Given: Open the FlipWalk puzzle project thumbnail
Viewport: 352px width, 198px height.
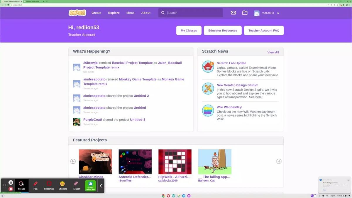Looking at the screenshot, I should (175, 162).
